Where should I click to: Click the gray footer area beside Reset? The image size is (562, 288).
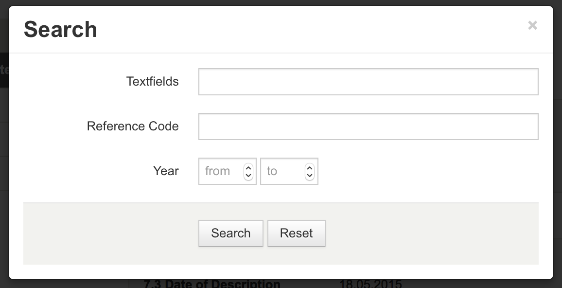pyautogui.click(x=428, y=234)
